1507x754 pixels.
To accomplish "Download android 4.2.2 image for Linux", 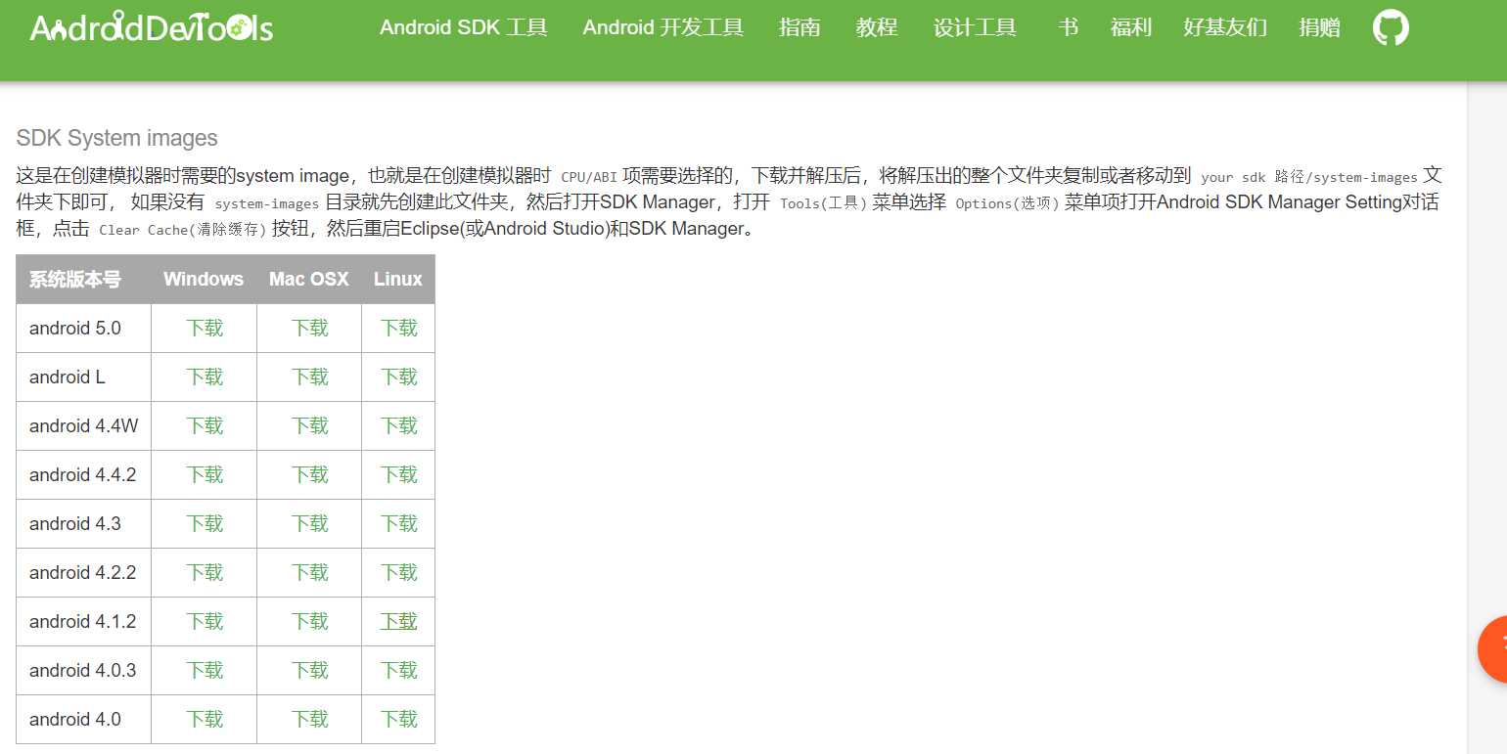I will tap(398, 572).
